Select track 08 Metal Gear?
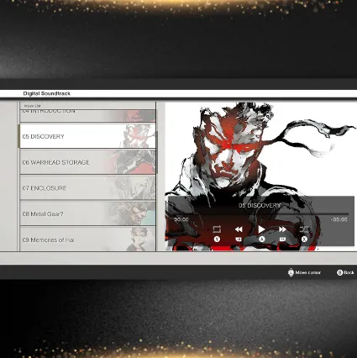This screenshot has height=358, width=357. (87, 213)
